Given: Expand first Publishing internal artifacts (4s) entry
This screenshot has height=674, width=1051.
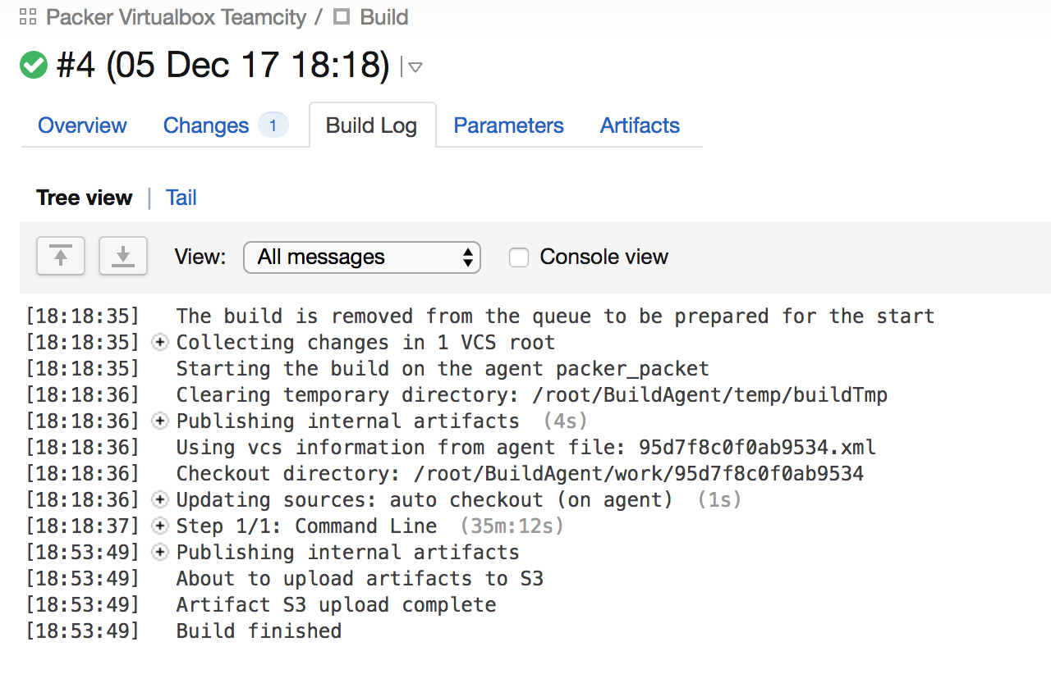Looking at the screenshot, I should (x=160, y=421).
